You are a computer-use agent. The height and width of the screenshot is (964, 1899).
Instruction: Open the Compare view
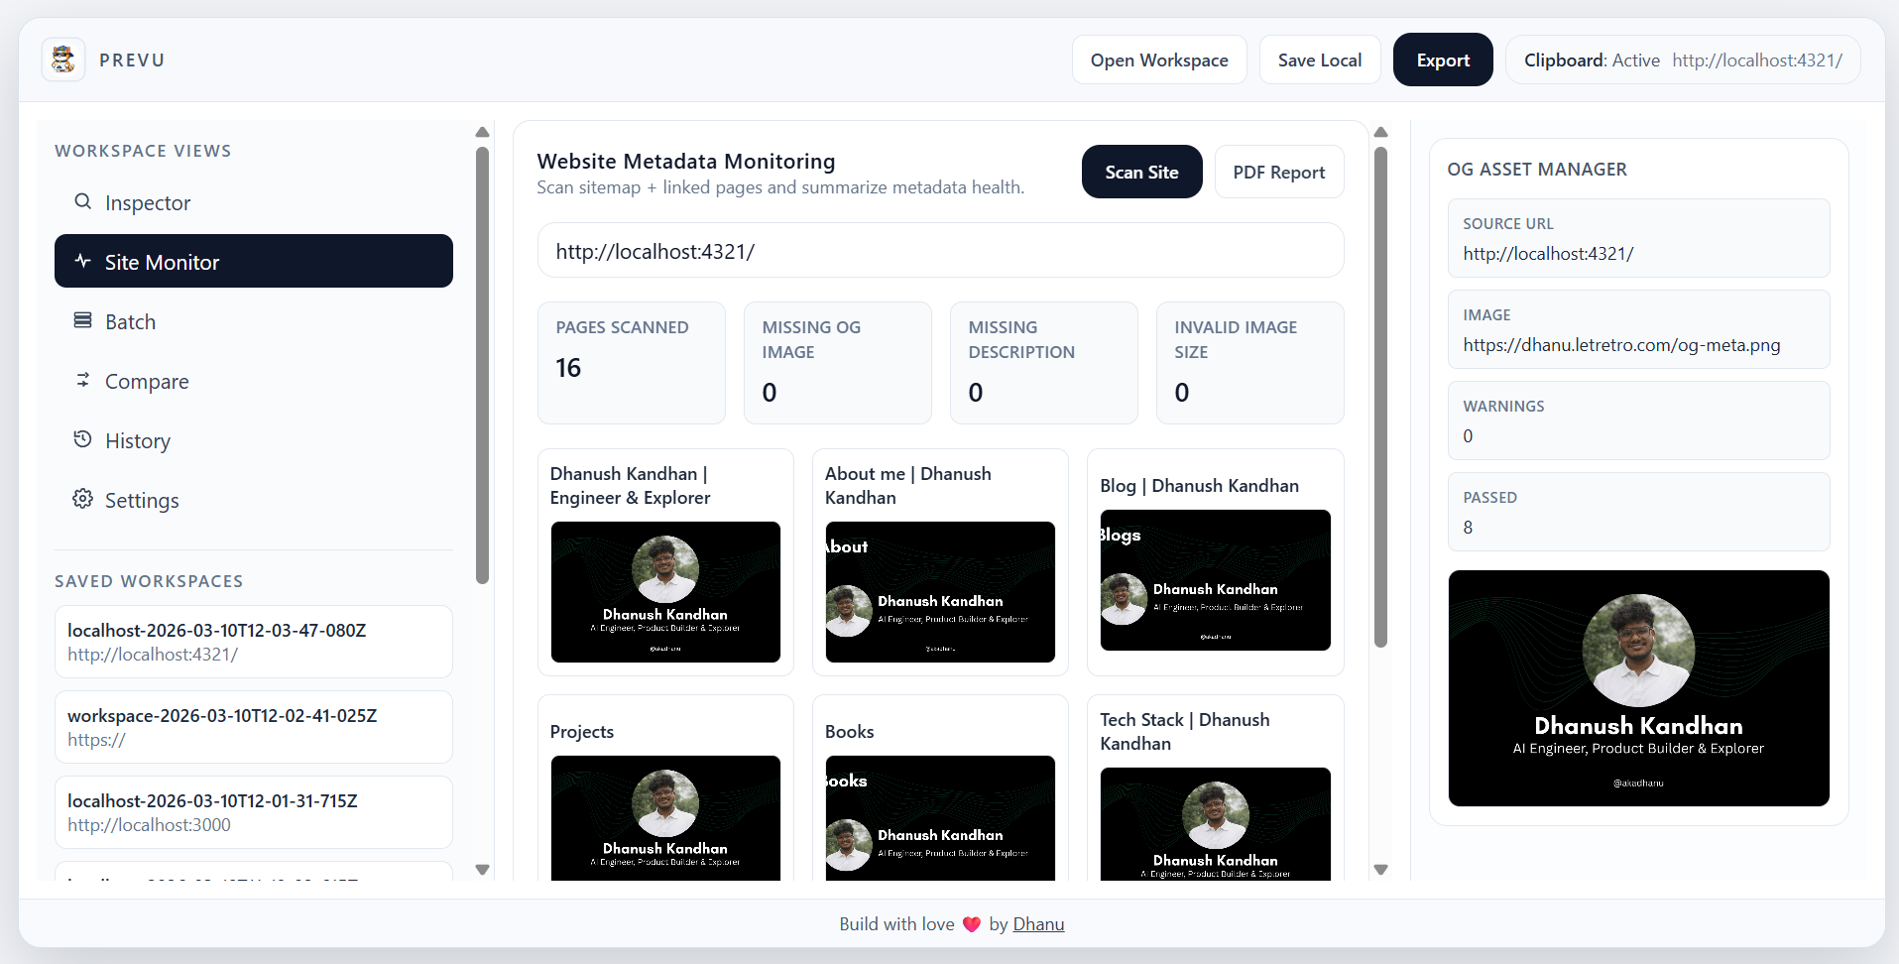(x=254, y=381)
